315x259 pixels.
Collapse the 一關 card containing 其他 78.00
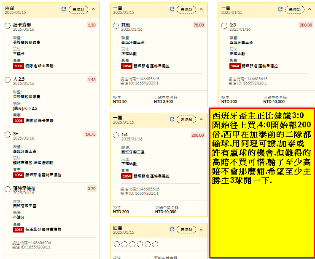pyautogui.click(x=201, y=9)
